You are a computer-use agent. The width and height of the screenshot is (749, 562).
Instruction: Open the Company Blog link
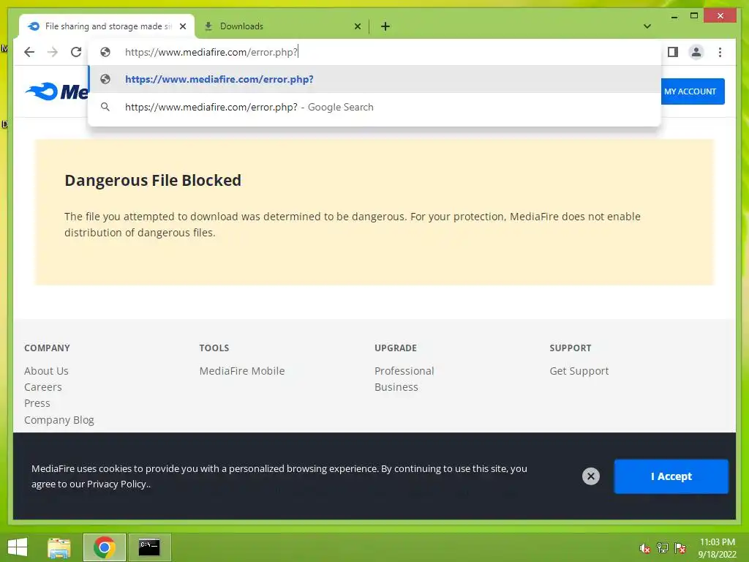[x=59, y=420]
